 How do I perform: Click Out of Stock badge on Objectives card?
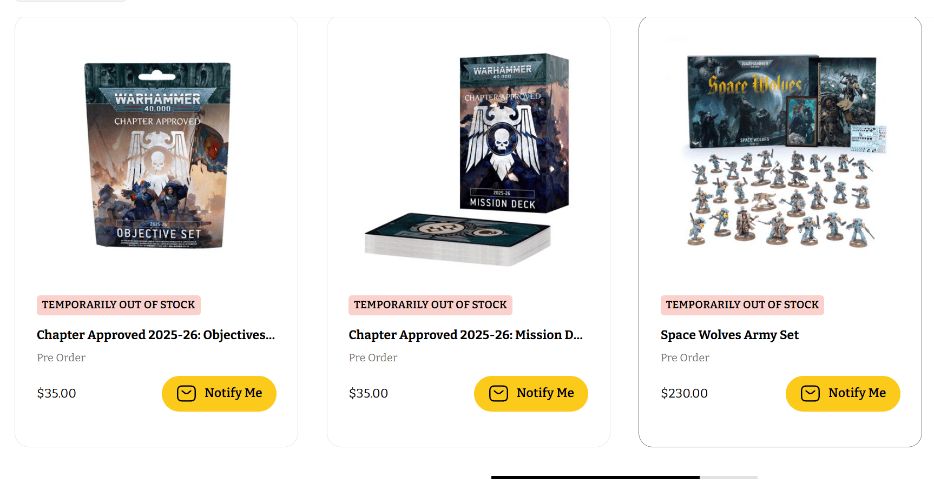(119, 305)
